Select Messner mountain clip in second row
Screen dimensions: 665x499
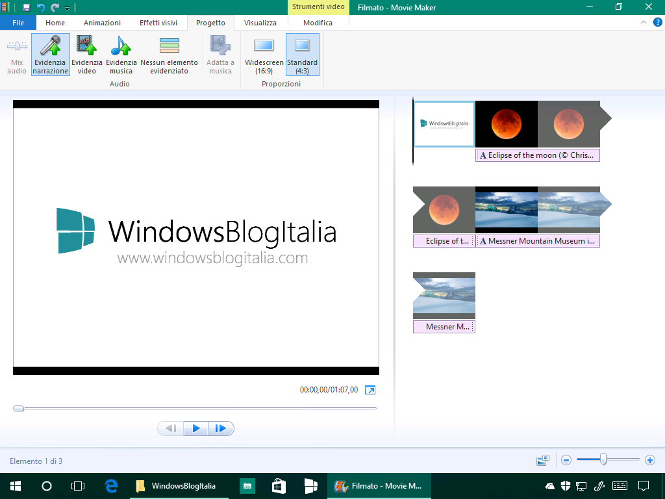[x=507, y=210]
